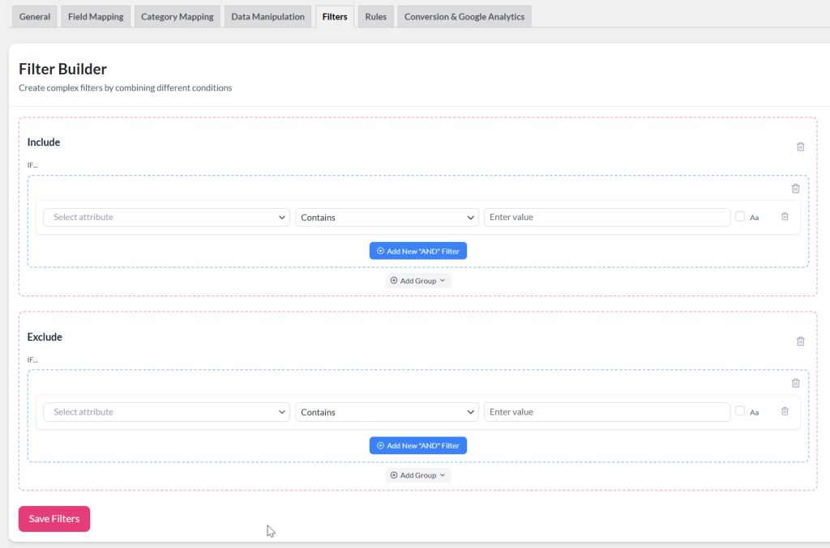The height and width of the screenshot is (548, 830).
Task: Expand the Add Group dropdown in Include
Action: (x=417, y=280)
